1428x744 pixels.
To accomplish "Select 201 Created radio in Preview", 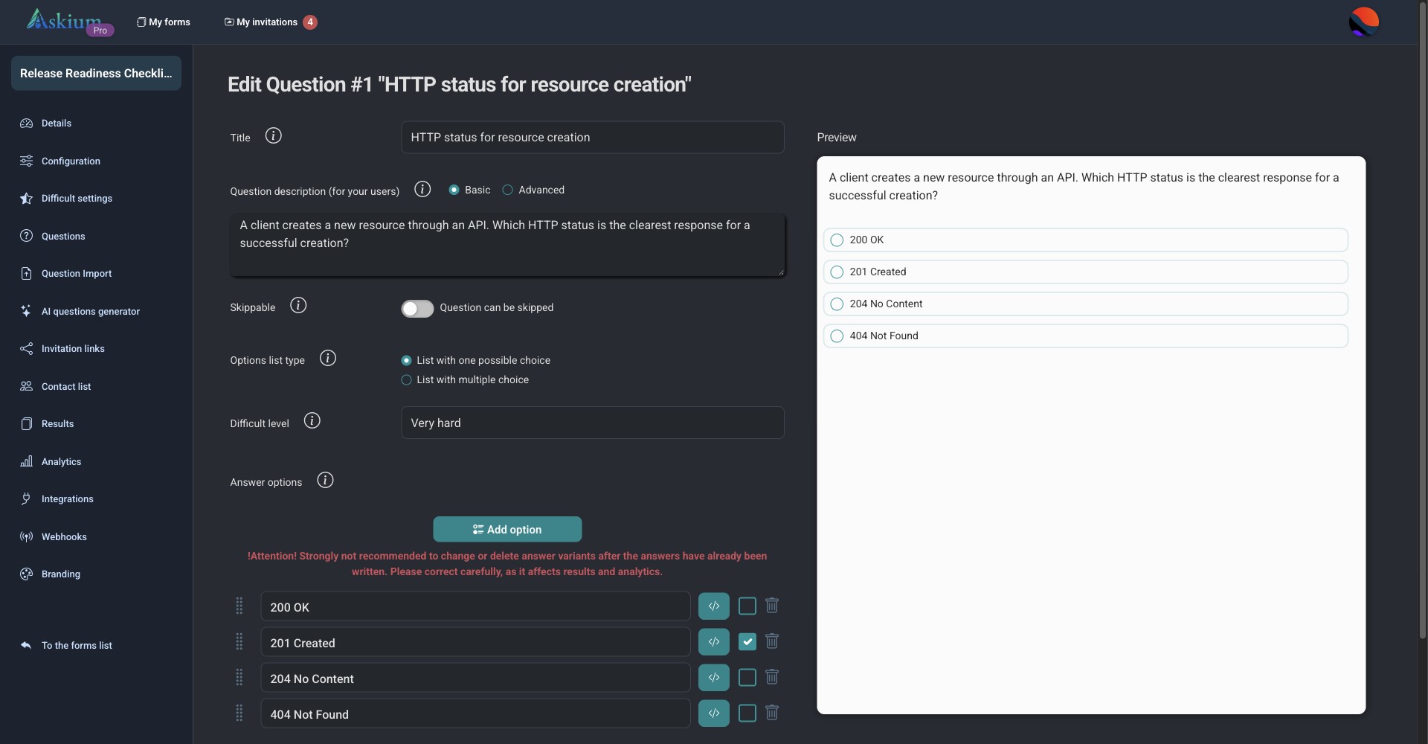I will tap(837, 272).
